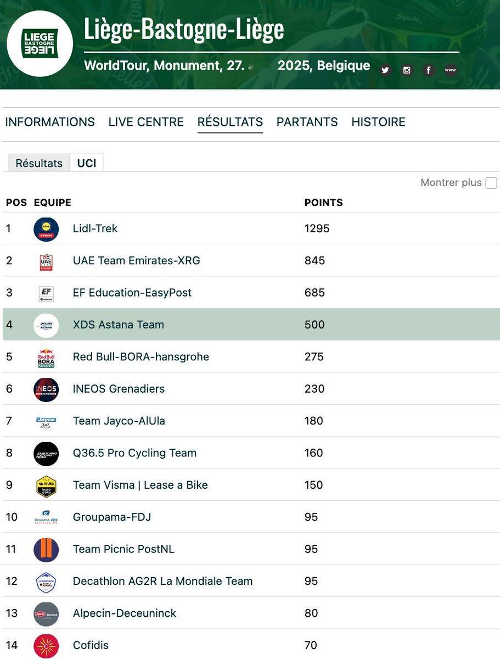Click the Twitter icon in header
Screen dimensions: 500x659
click(385, 70)
